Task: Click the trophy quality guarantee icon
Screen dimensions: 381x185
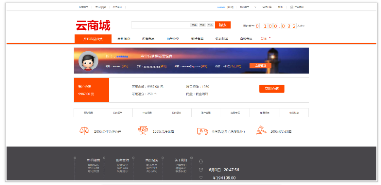Action: click(x=143, y=131)
